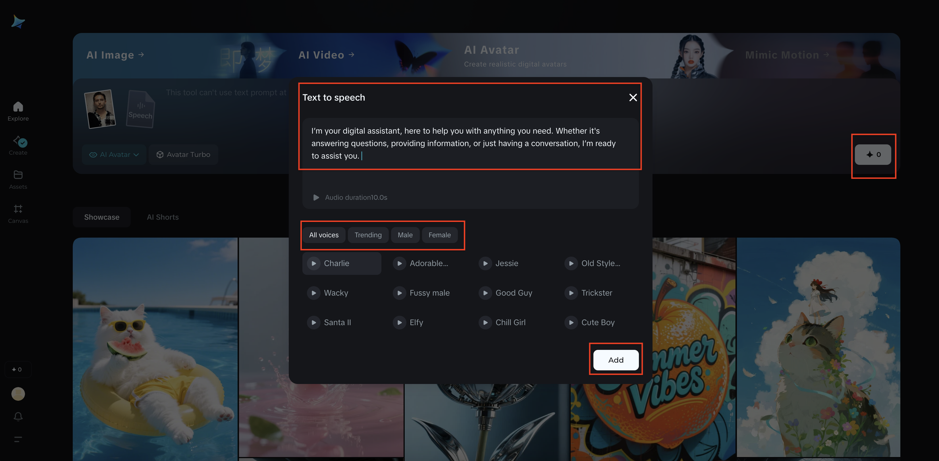Screen dimensions: 939x461
Task: Close the Text to speech dialog
Action: (633, 97)
